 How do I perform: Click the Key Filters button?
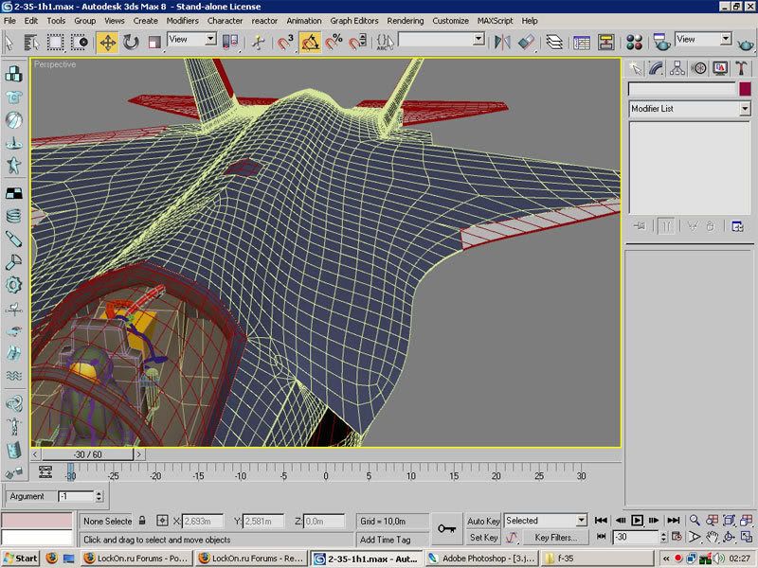(x=555, y=538)
